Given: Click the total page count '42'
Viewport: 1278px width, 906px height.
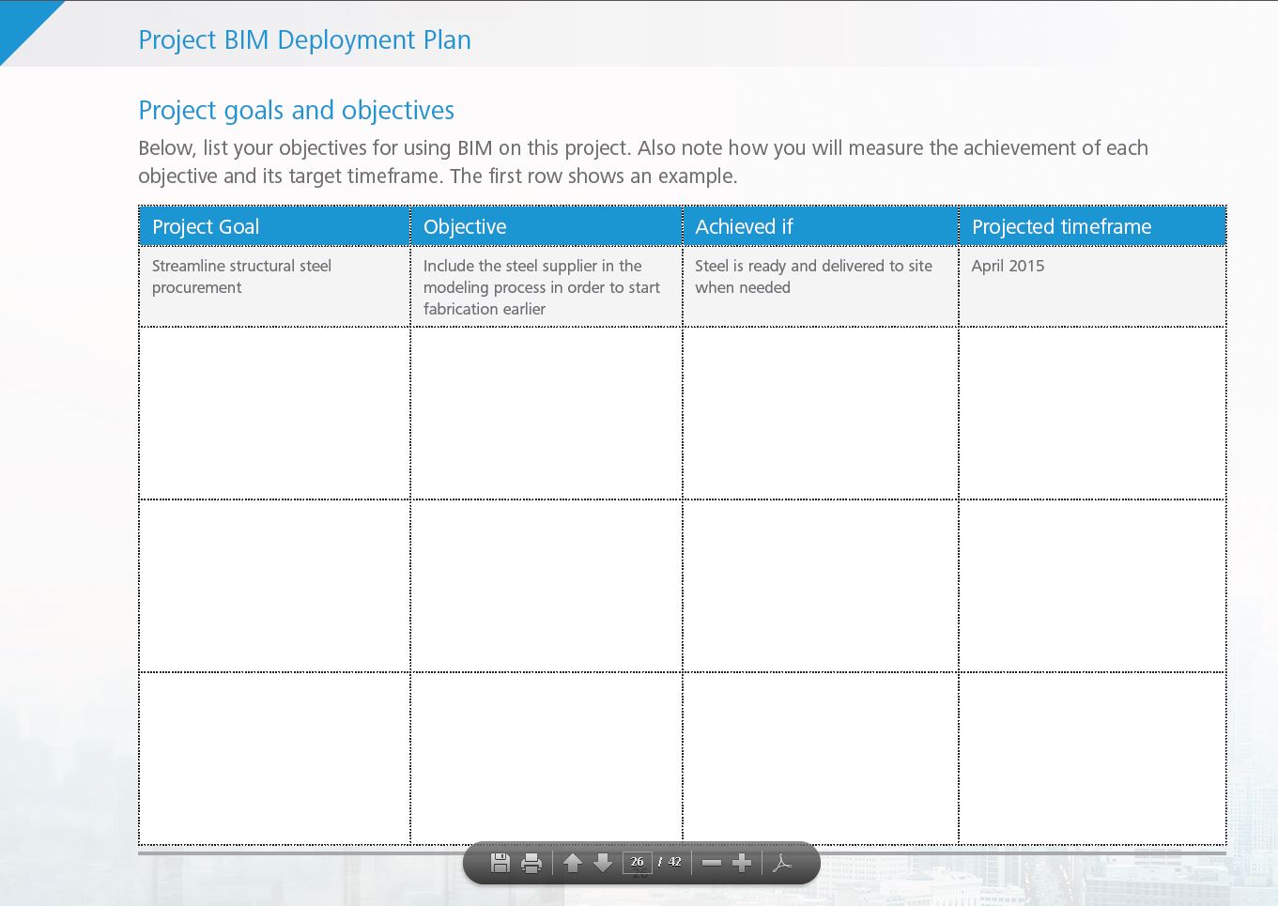Looking at the screenshot, I should (x=675, y=862).
